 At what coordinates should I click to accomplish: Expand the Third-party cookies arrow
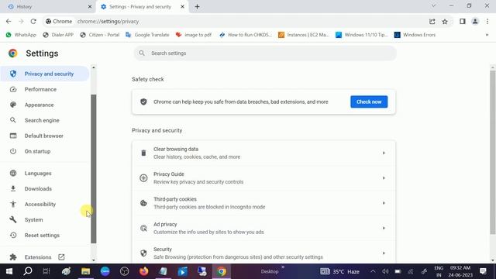point(384,203)
